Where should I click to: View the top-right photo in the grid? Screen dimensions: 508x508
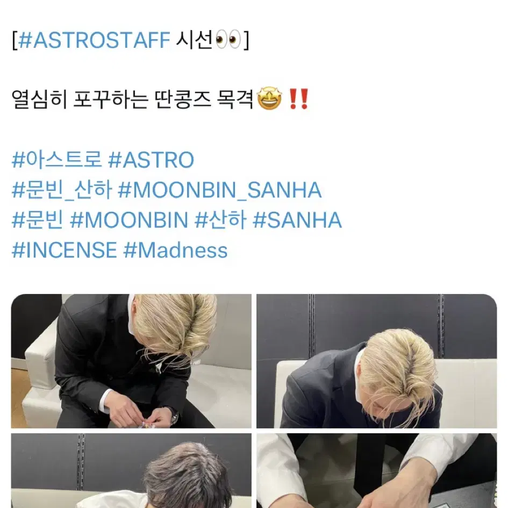pos(376,361)
